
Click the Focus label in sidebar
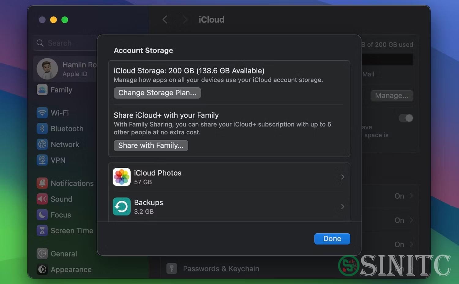point(61,215)
